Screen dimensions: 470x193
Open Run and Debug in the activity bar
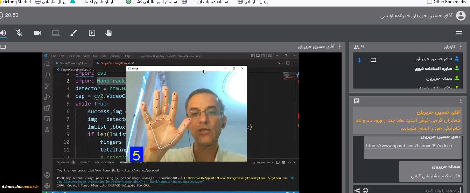pyautogui.click(x=47, y=97)
